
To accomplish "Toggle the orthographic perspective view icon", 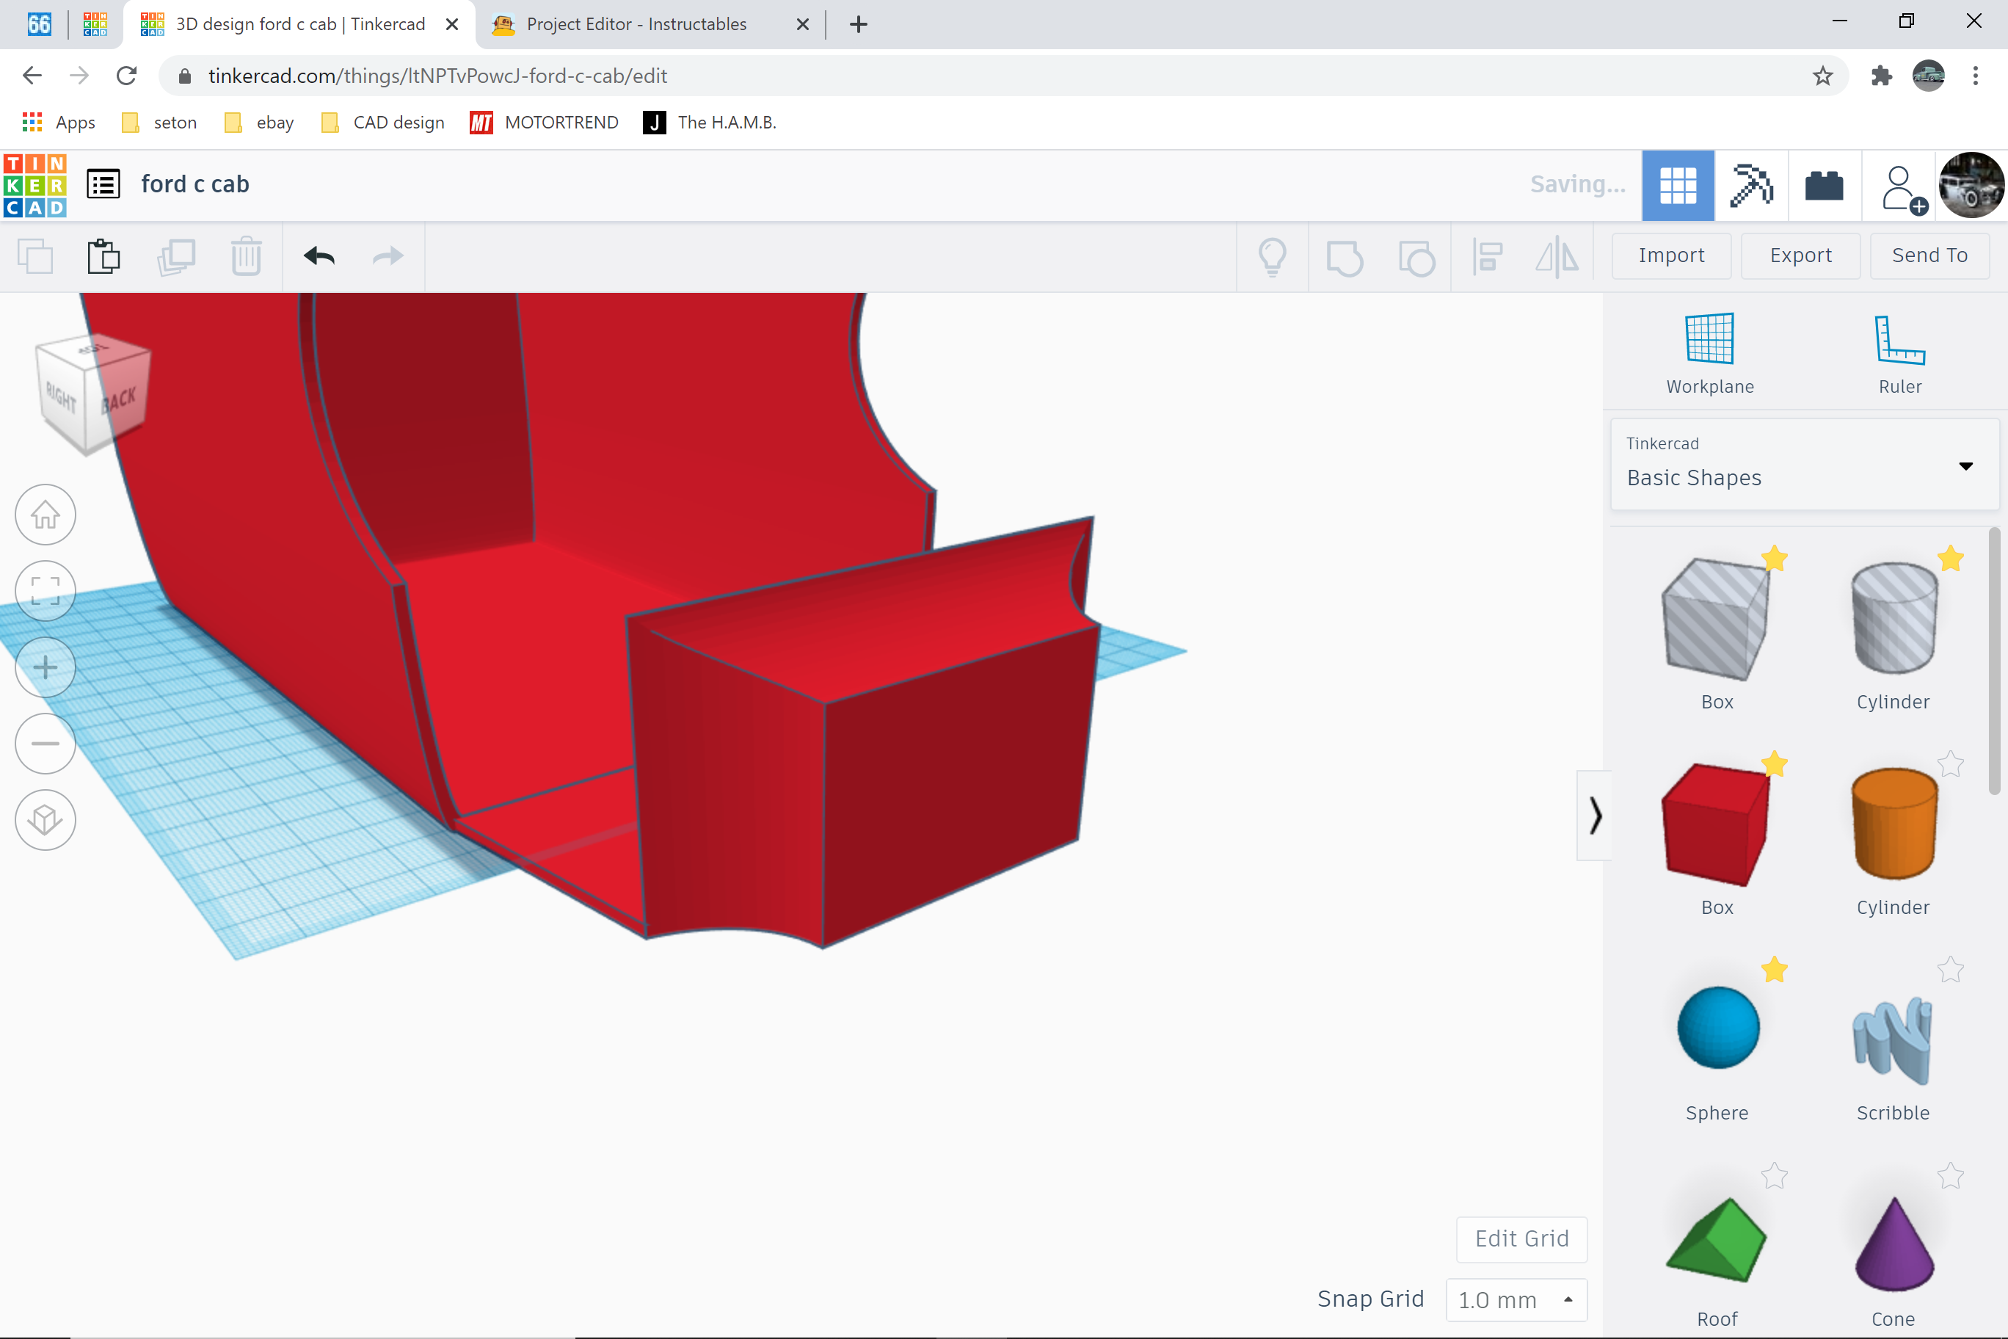I will point(46,820).
